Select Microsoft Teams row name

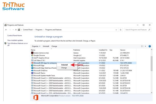(x=39, y=73)
